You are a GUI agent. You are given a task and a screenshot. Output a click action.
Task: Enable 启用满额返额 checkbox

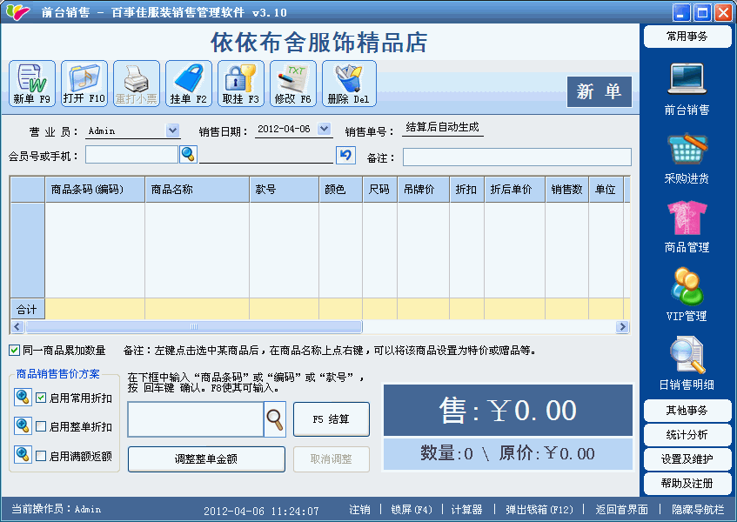point(41,456)
